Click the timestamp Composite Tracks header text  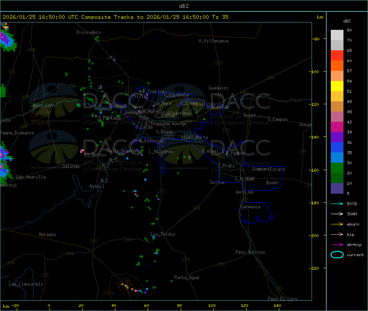[115, 17]
